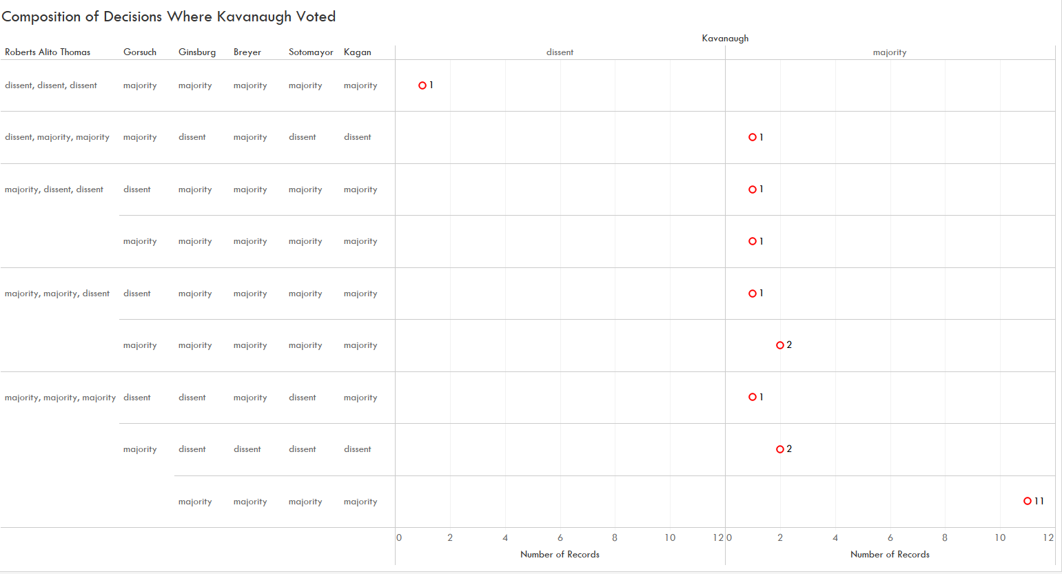Select the Ginsburg column header
This screenshot has width=1062, height=574.
197,52
